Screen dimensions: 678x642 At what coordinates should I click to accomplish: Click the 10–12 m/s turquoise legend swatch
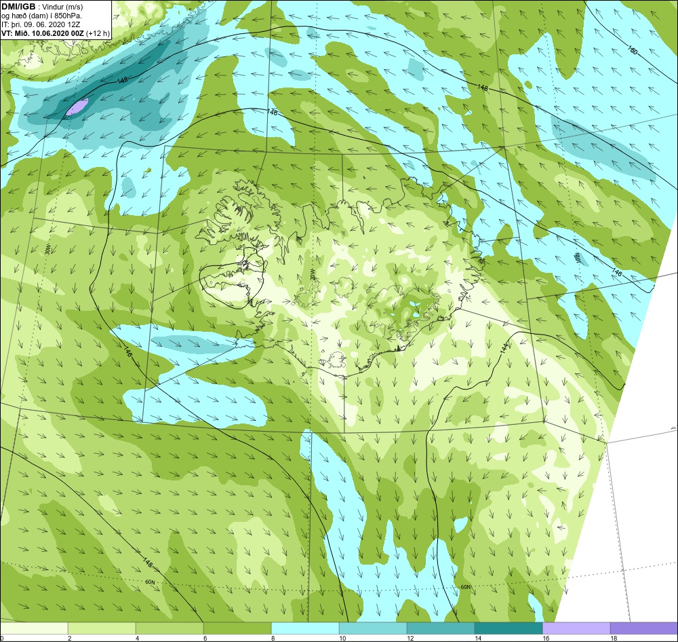[373, 628]
